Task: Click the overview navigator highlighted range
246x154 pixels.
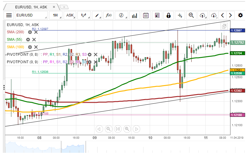Action: 73,147
